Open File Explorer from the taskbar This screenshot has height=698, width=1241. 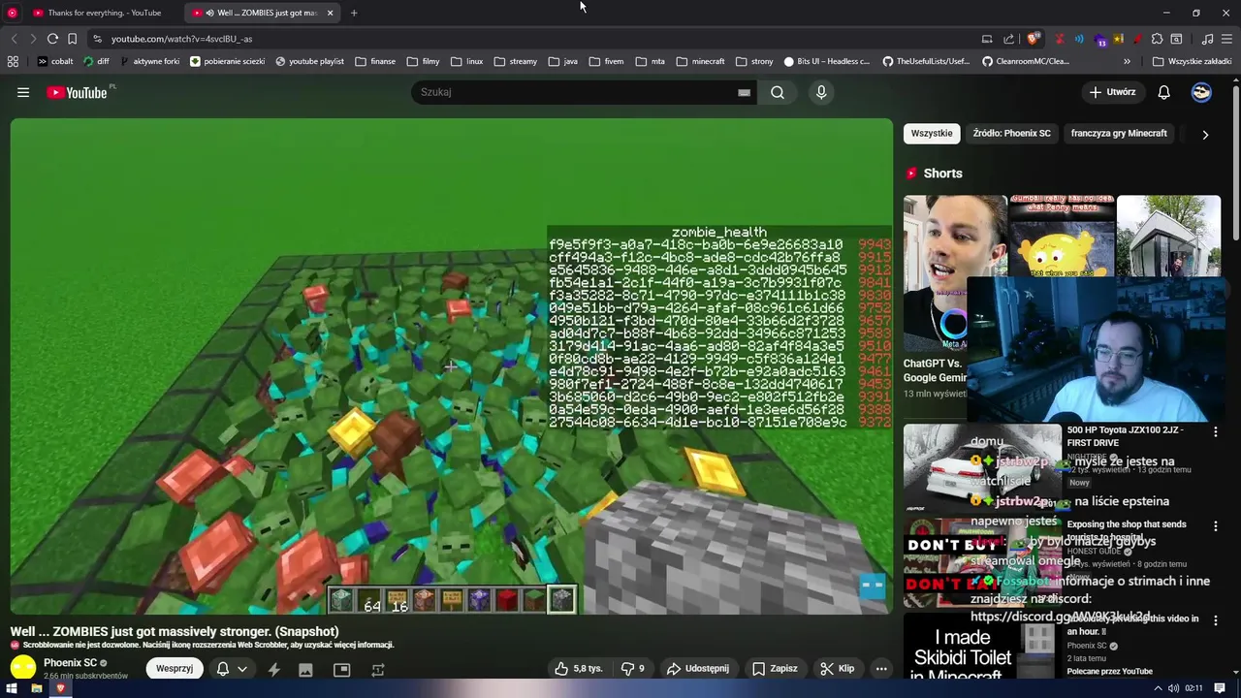pyautogui.click(x=36, y=688)
